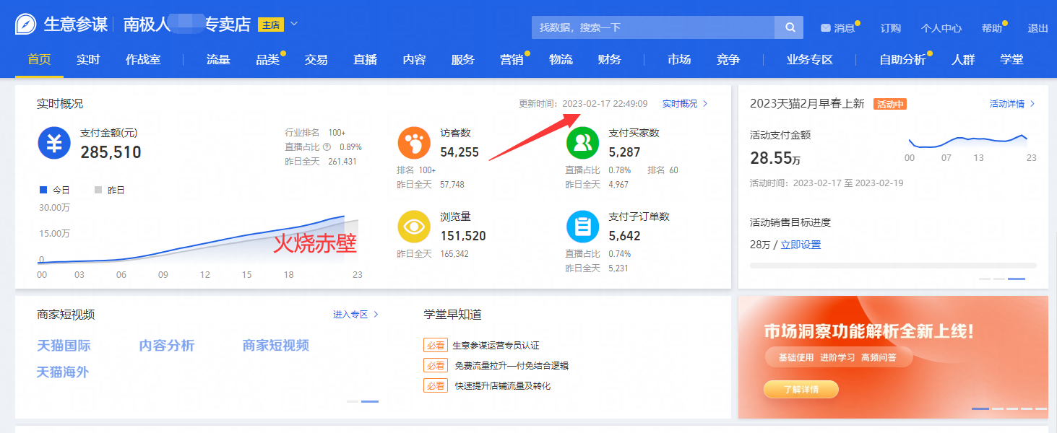
Task: Click the 支付买家数 people icon
Action: [x=583, y=143]
